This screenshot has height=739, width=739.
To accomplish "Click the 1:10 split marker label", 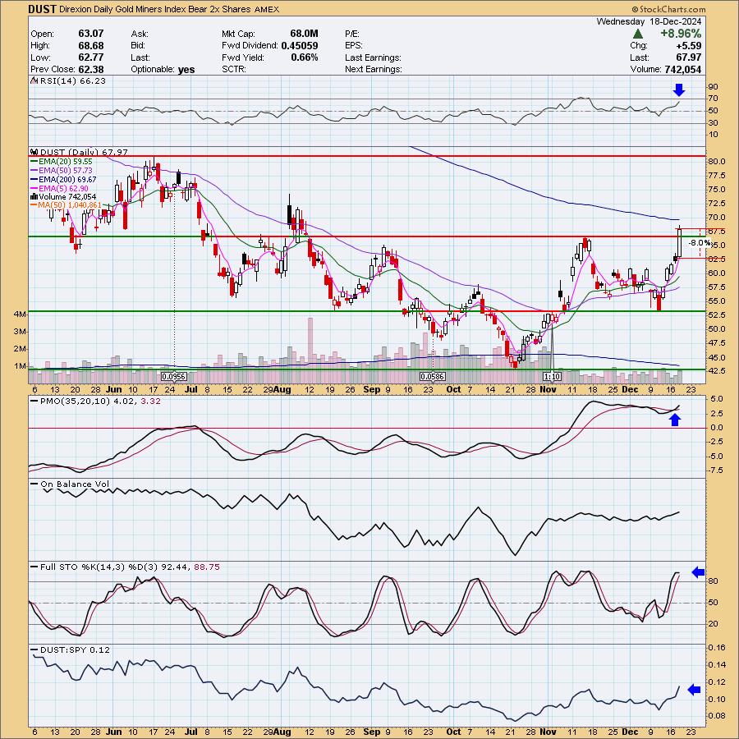I will (552, 377).
